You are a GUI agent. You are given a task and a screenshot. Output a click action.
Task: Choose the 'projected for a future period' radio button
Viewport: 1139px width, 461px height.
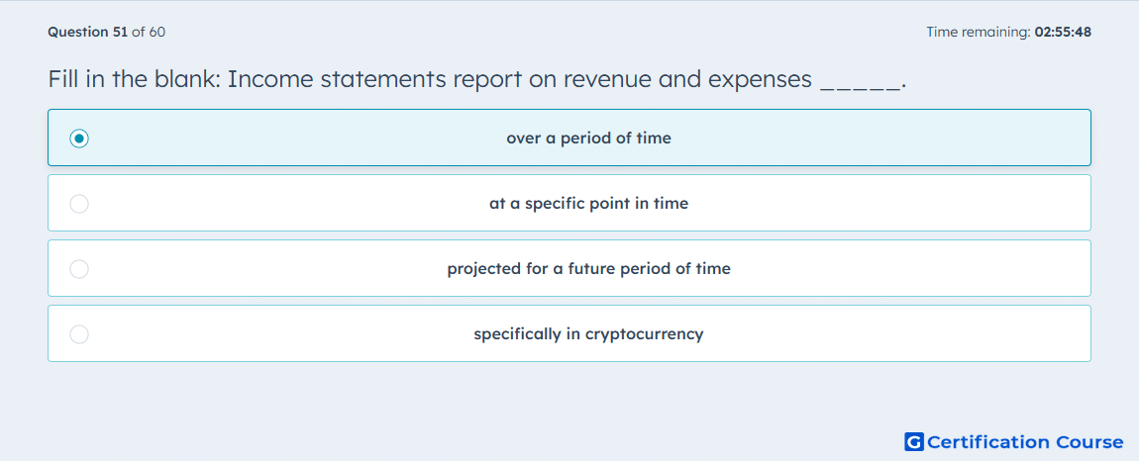[x=79, y=269]
